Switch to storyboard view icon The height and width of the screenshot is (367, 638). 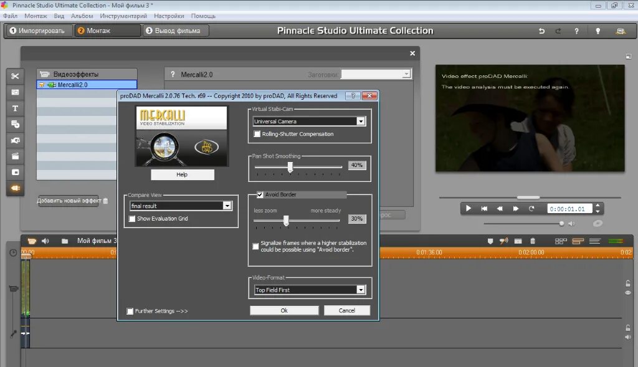(561, 241)
